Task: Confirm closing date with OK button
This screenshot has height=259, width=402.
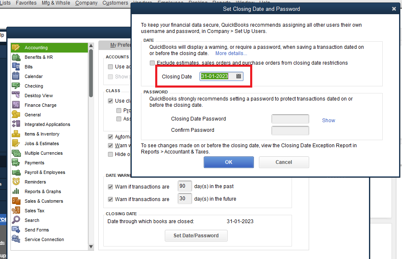Action: point(229,162)
